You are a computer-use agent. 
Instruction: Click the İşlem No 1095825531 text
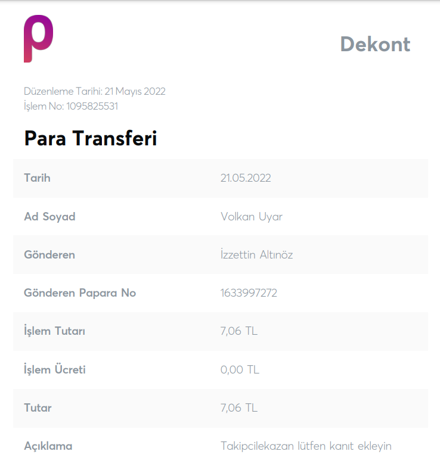[x=71, y=106]
